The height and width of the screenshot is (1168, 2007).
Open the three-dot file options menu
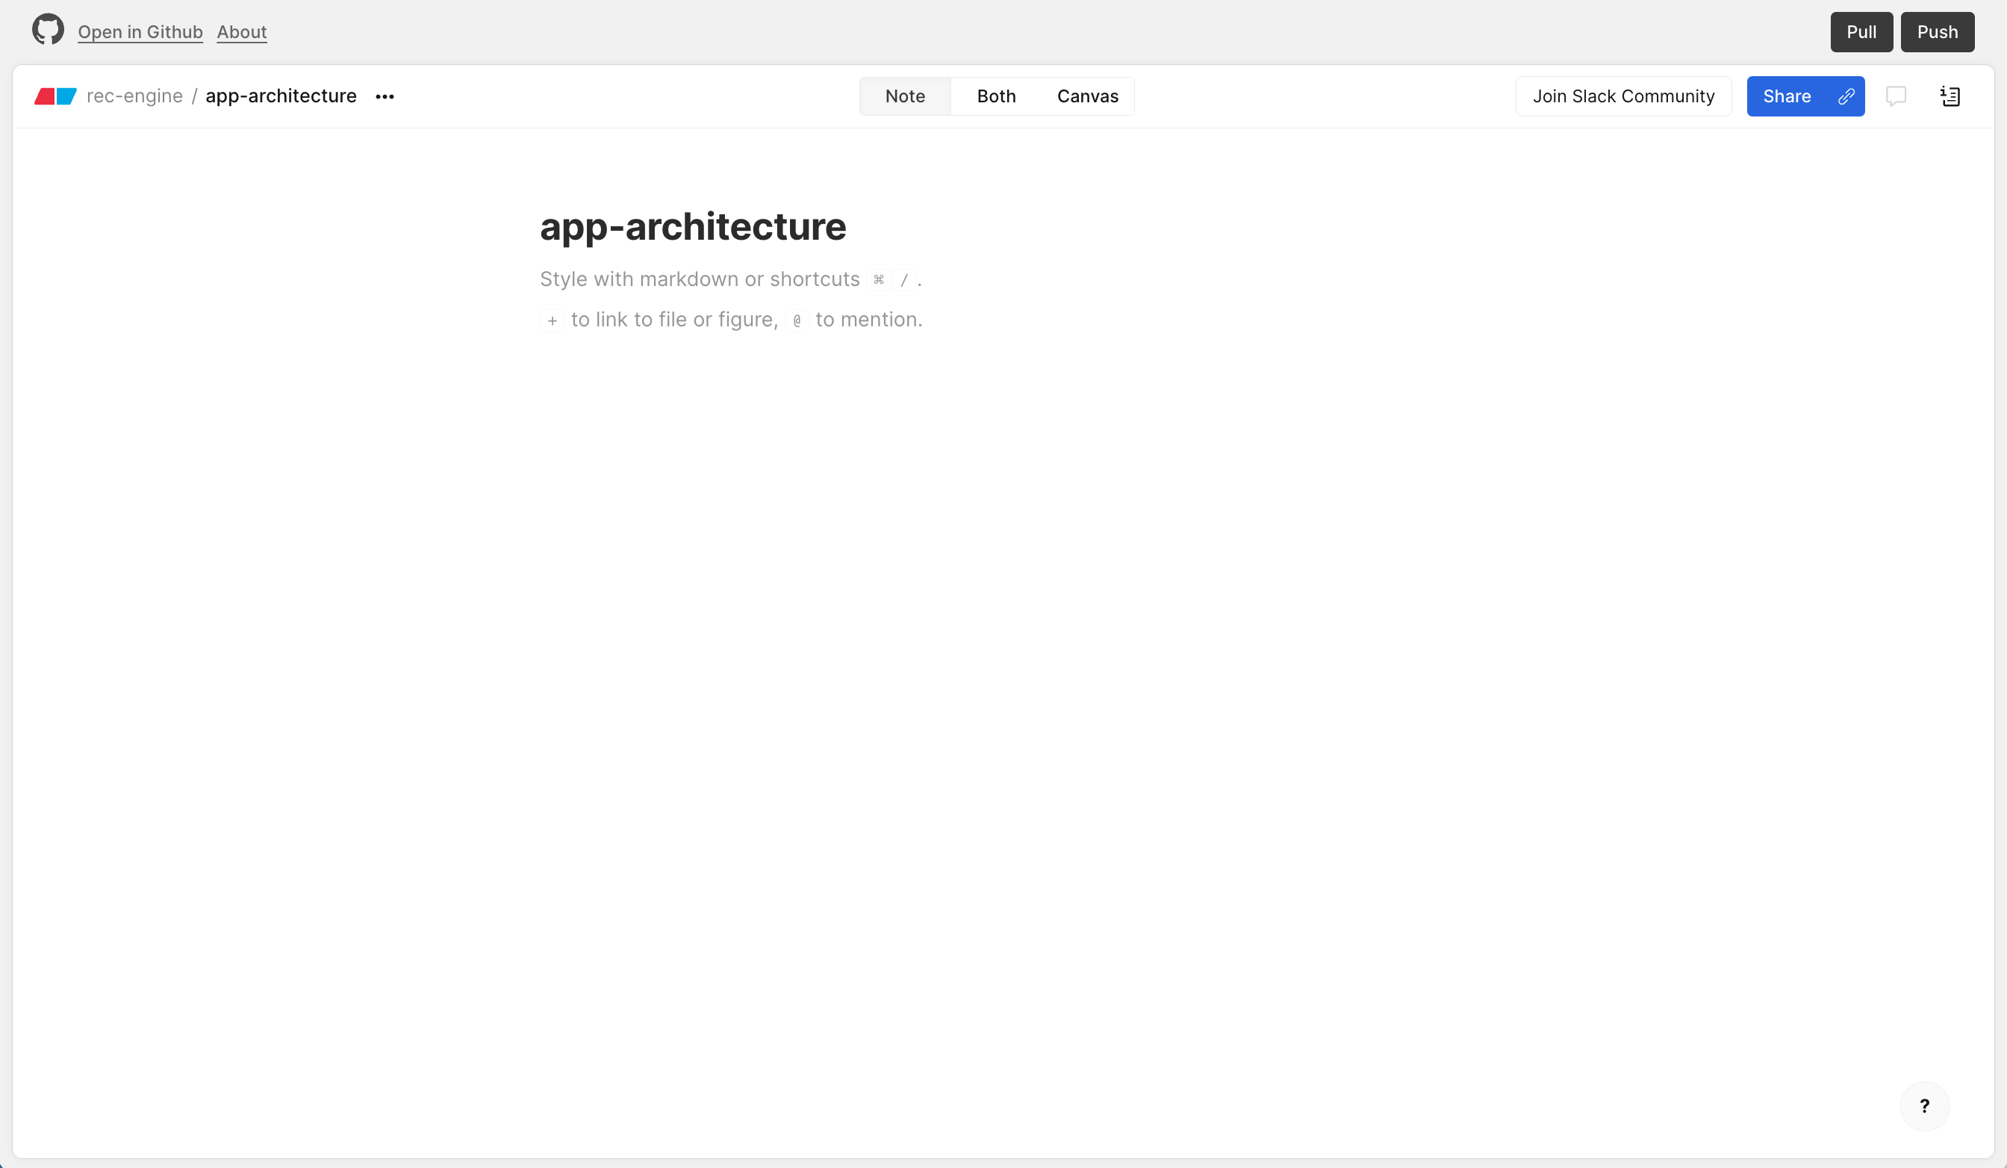tap(385, 96)
